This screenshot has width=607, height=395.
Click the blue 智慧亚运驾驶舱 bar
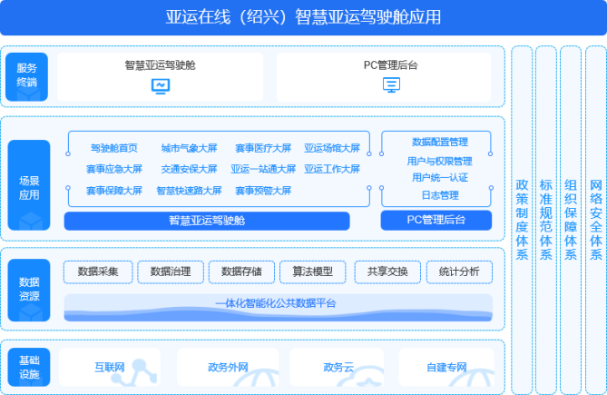tap(207, 221)
